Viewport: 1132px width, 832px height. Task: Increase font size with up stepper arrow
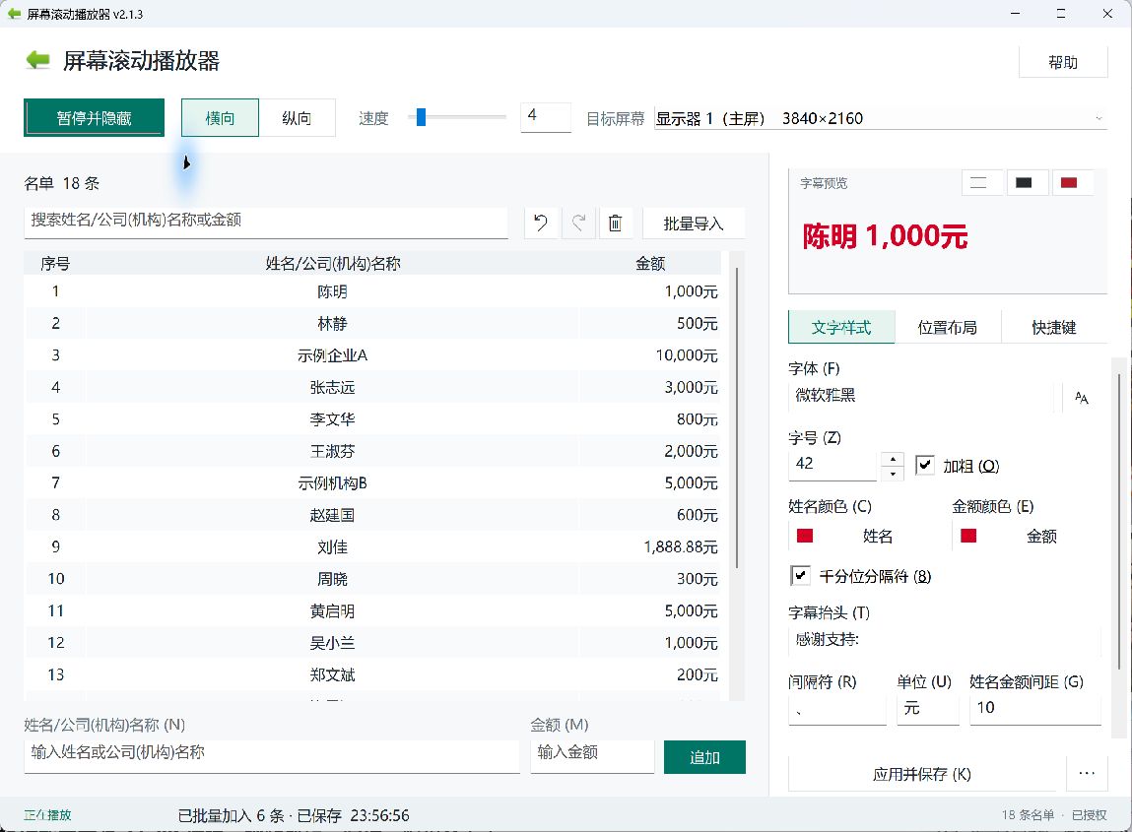[x=893, y=459]
